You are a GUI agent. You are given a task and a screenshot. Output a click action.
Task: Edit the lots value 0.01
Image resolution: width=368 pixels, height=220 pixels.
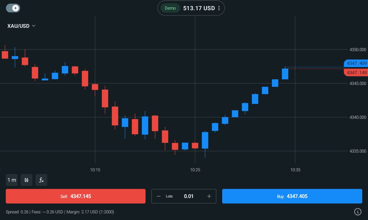pyautogui.click(x=189, y=196)
